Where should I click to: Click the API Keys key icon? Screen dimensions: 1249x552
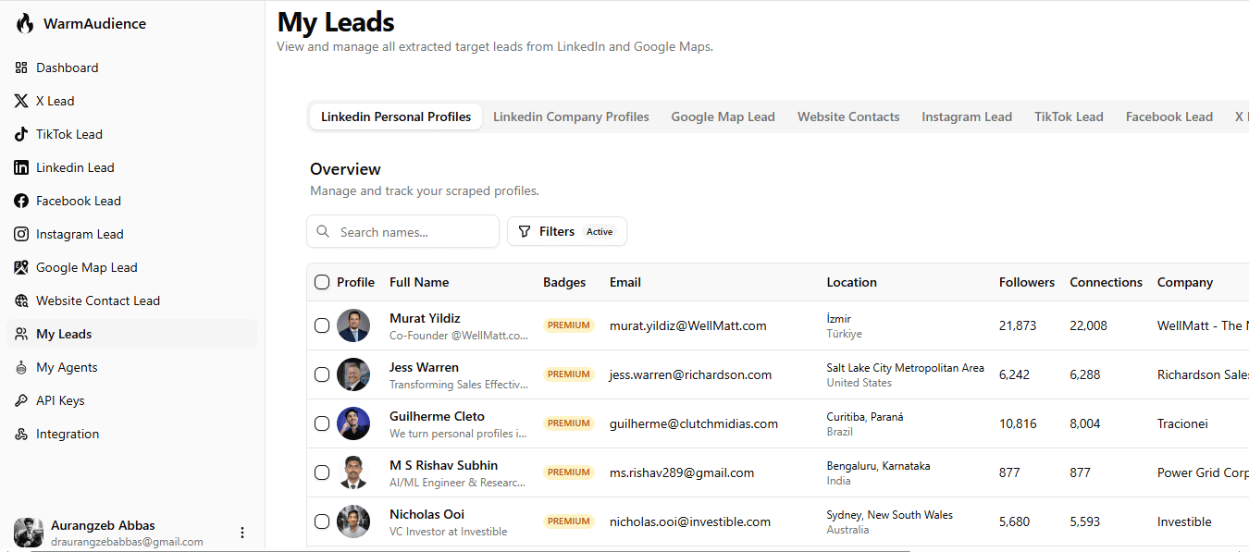(x=21, y=400)
